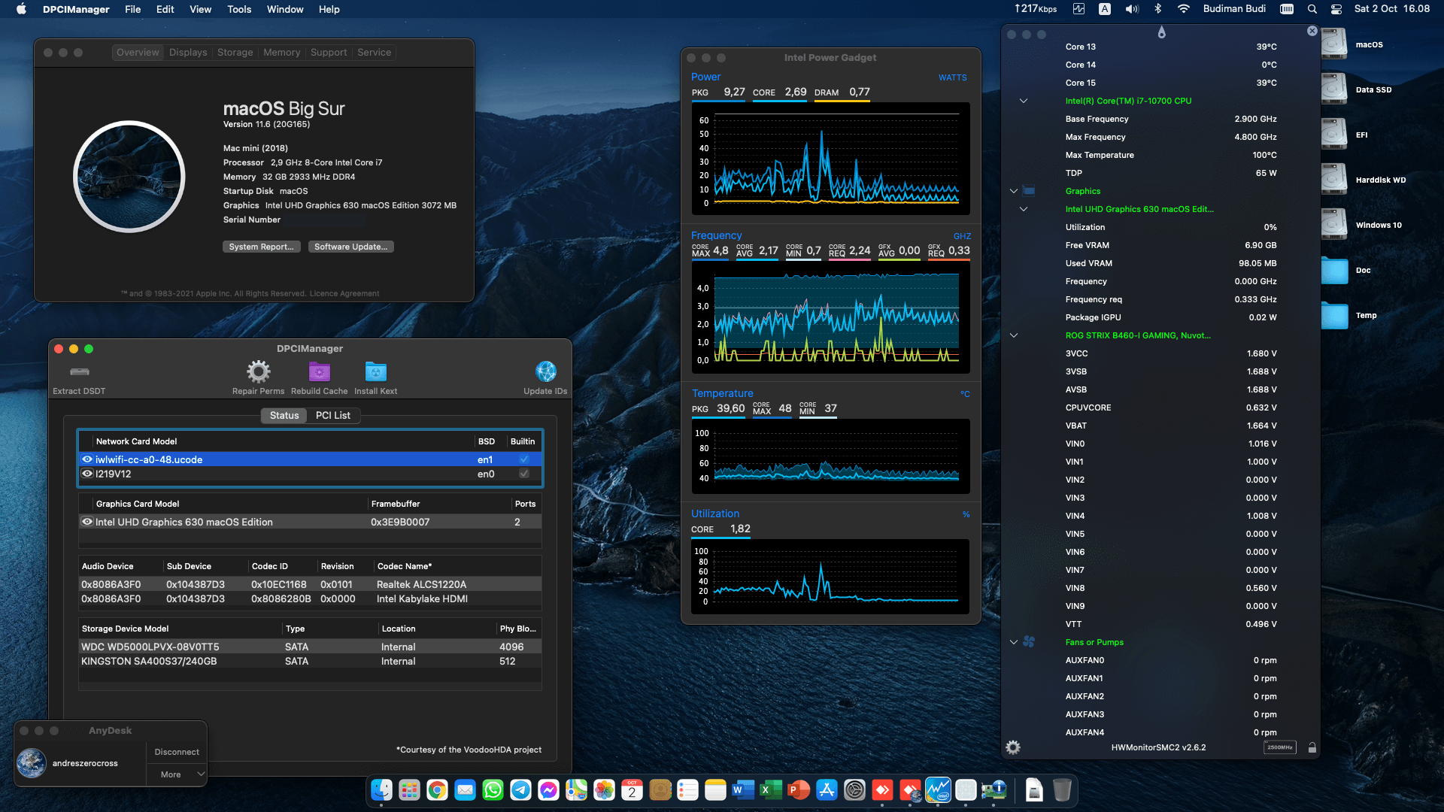Open Spotlight search in menu bar

coord(1312,9)
